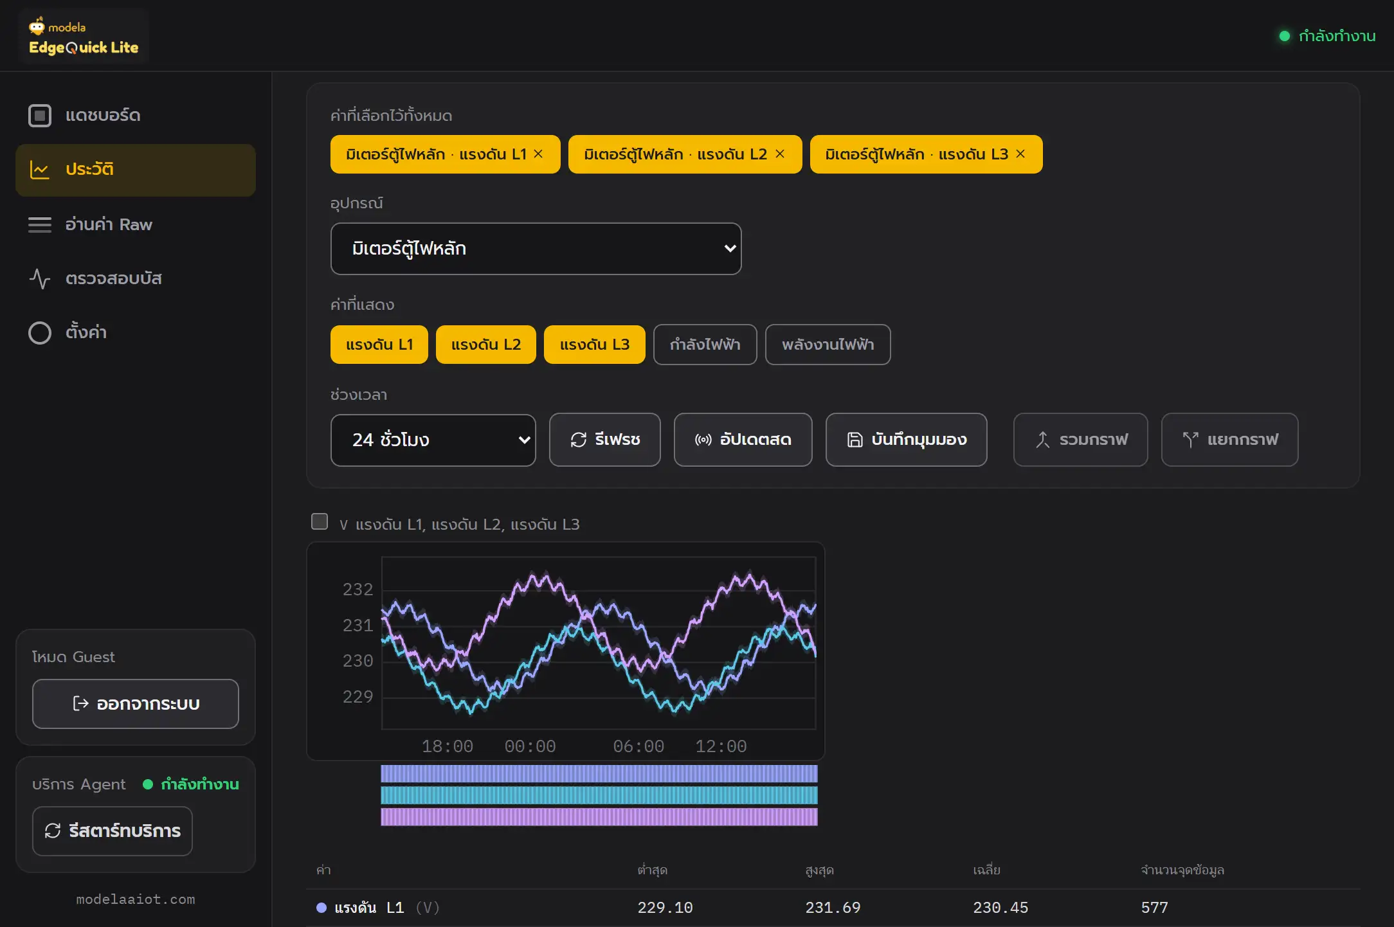Image resolution: width=1394 pixels, height=927 pixels.
Task: Click the บันทึกมุมมอง save view button
Action: tap(907, 440)
